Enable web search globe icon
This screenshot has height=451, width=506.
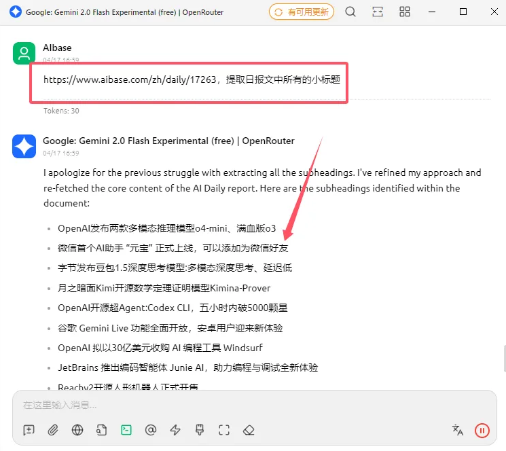click(77, 430)
